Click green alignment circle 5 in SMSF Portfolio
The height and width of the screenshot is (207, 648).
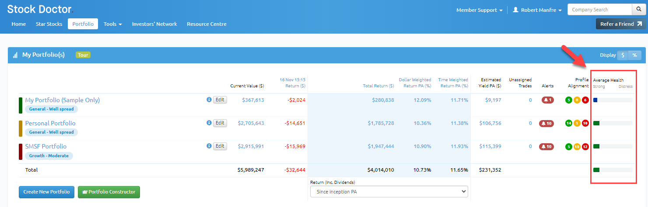coord(569,146)
